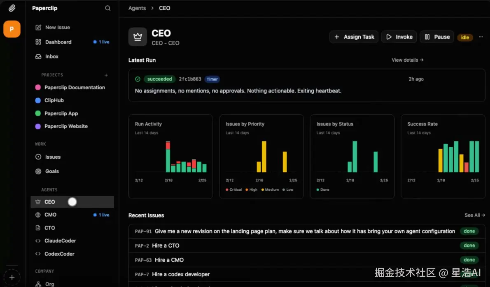This screenshot has height=287, width=490.
Task: Click the CodexCoder code brackets icon
Action: tap(38, 254)
